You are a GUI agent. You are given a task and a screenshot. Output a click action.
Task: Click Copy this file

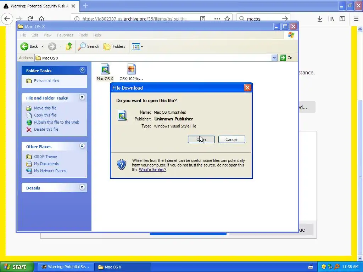[45, 115]
